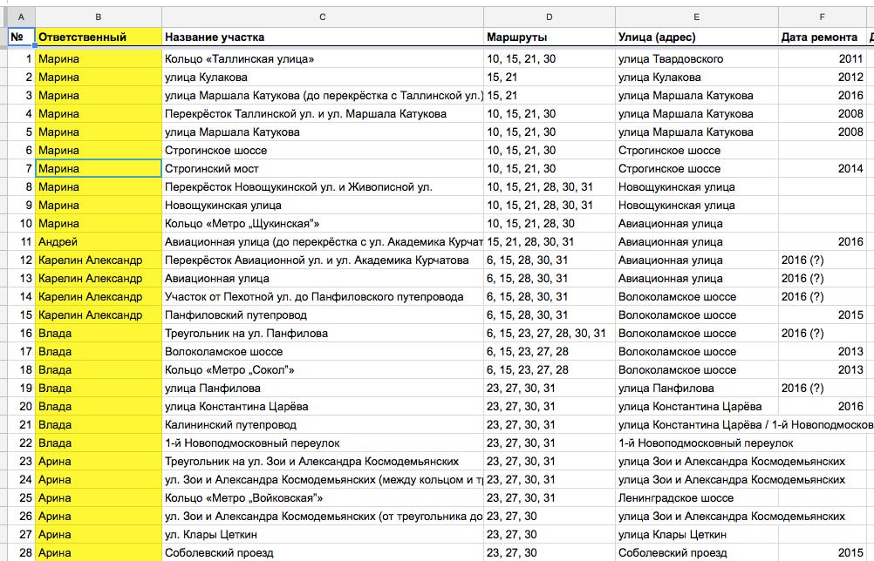This screenshot has width=874, height=561.
Task: Select cell "Участок от Пехотной ул. до Панфиловского путепровода"
Action: coord(322,297)
